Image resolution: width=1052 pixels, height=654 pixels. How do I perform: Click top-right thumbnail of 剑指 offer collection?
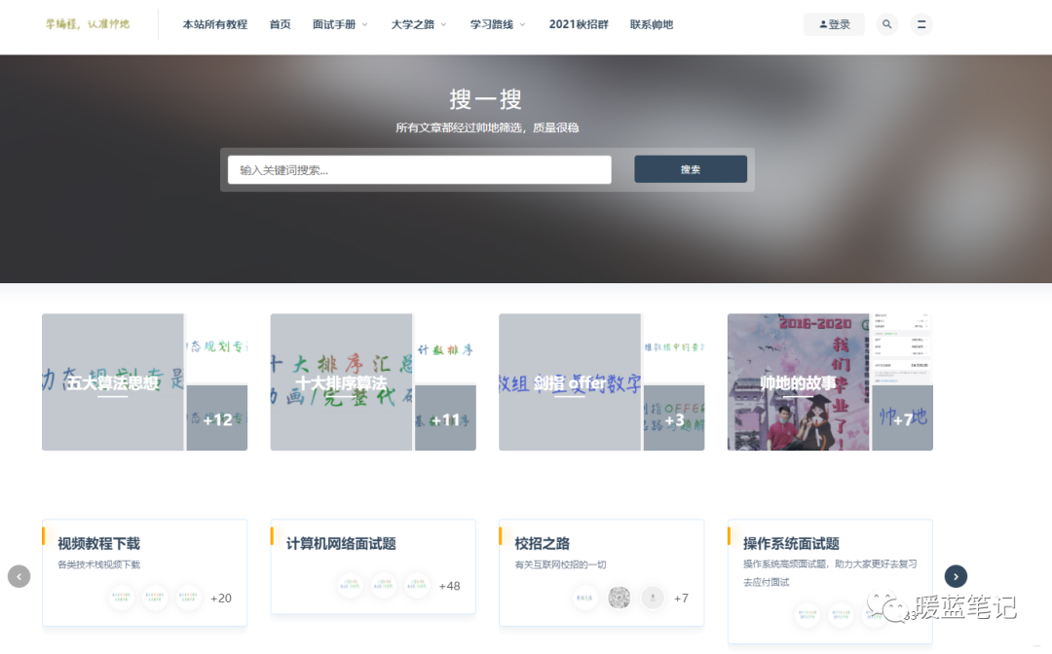[674, 347]
